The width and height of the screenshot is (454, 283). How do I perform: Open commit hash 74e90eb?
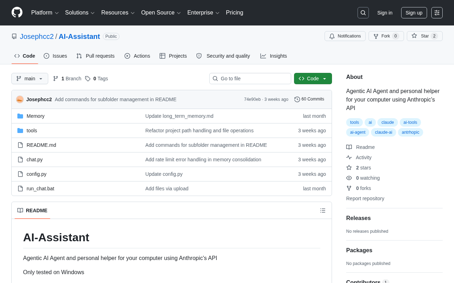(252, 99)
